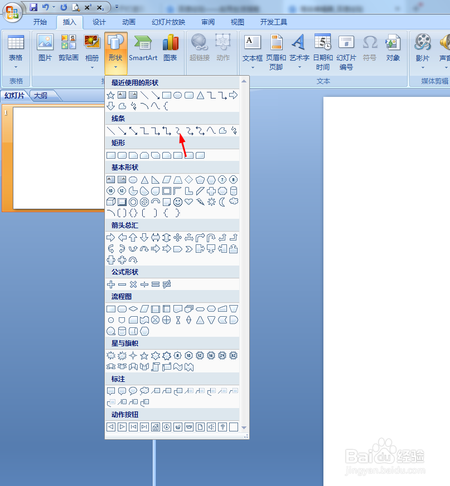Open the 动画 ribbon tab

pyautogui.click(x=129, y=22)
